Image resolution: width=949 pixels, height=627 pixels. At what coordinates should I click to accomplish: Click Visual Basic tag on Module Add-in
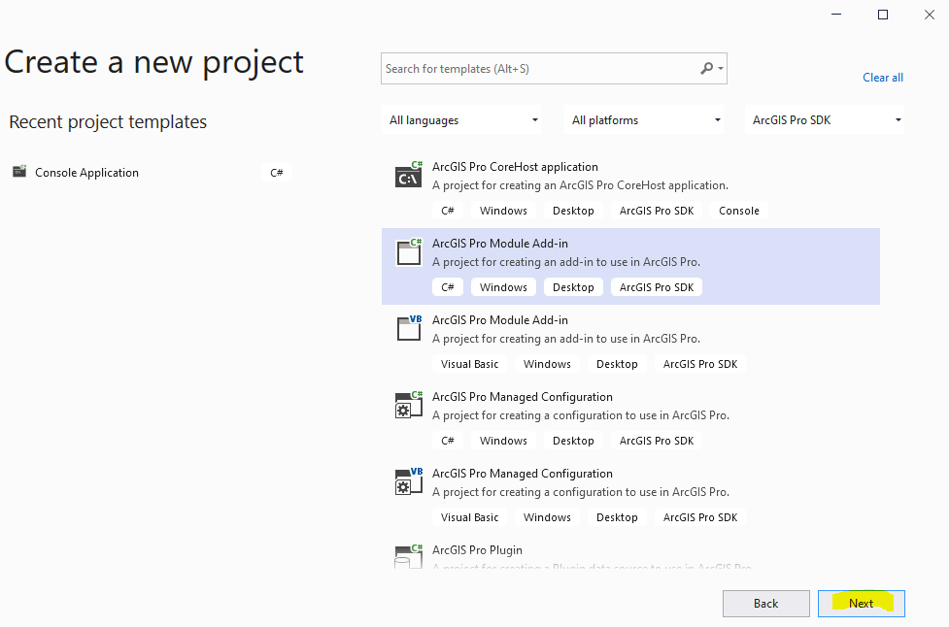tap(470, 364)
